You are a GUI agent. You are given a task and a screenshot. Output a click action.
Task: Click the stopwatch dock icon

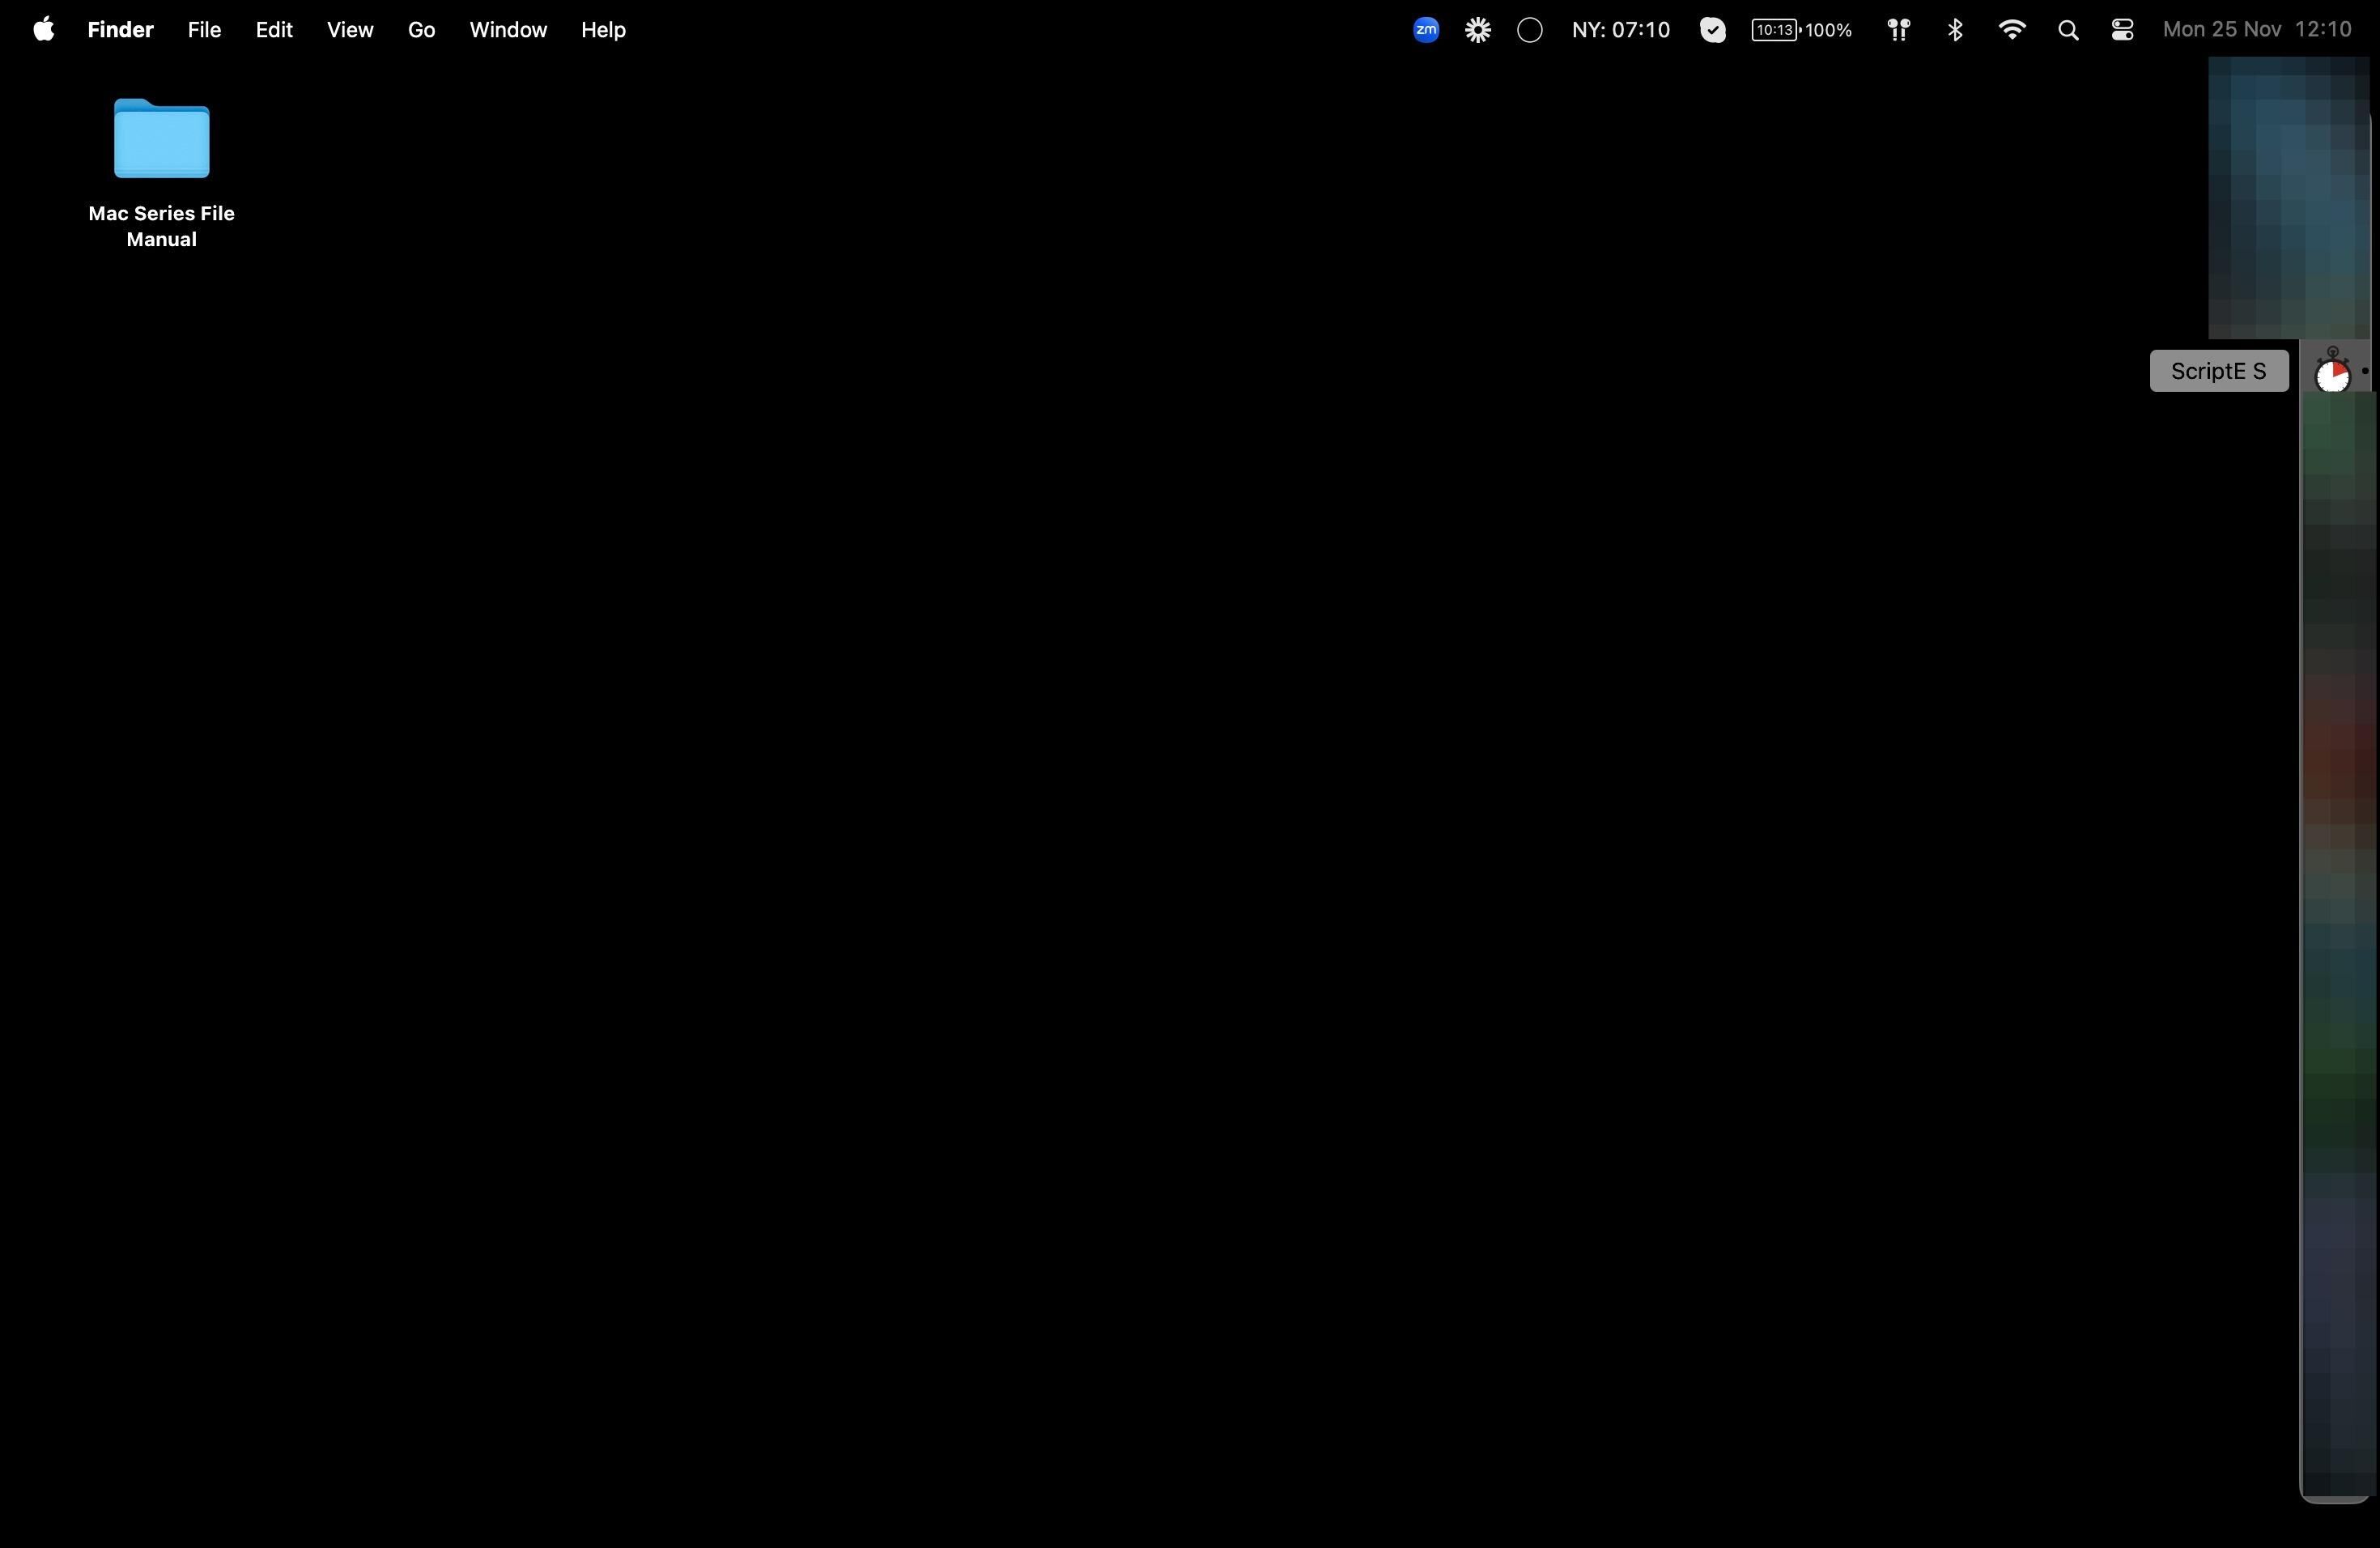click(x=2332, y=372)
